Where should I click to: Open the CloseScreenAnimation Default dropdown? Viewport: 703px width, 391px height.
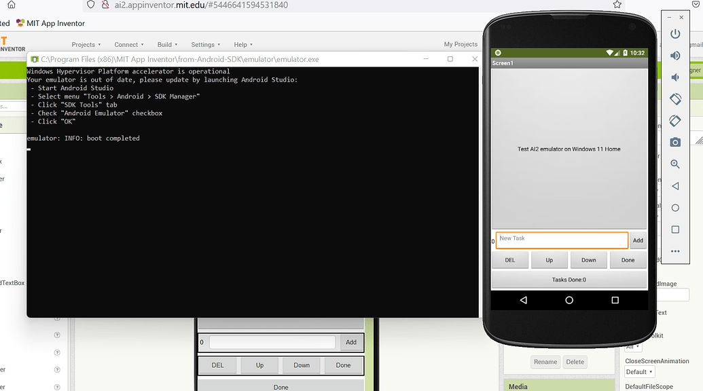(639, 371)
